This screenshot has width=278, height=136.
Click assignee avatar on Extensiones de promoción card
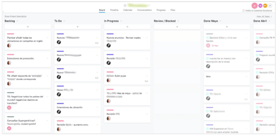coord(9,63)
